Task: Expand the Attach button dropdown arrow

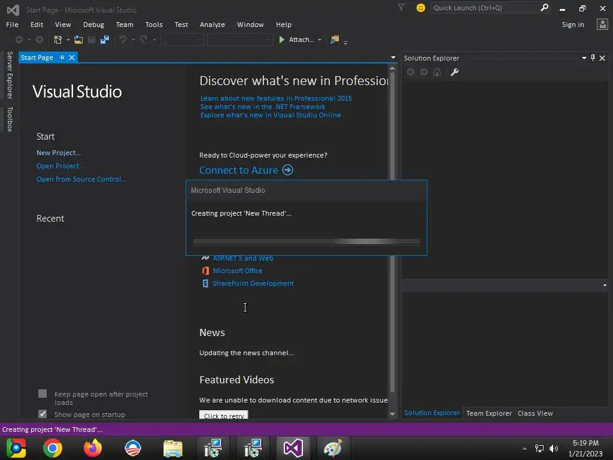Action: coord(320,40)
